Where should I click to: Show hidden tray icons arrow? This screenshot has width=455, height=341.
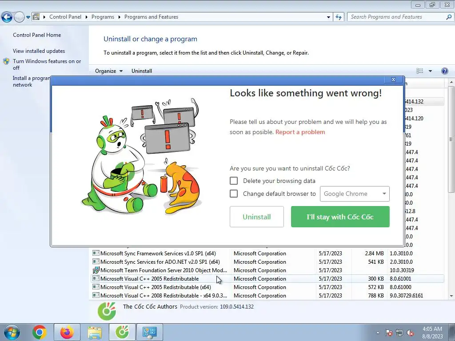click(x=378, y=333)
